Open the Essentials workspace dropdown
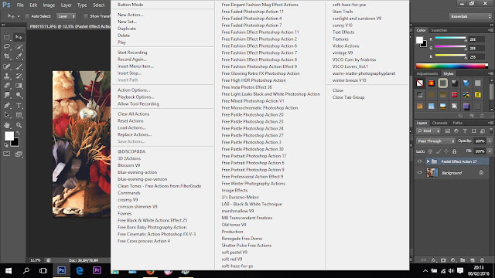 470,16
